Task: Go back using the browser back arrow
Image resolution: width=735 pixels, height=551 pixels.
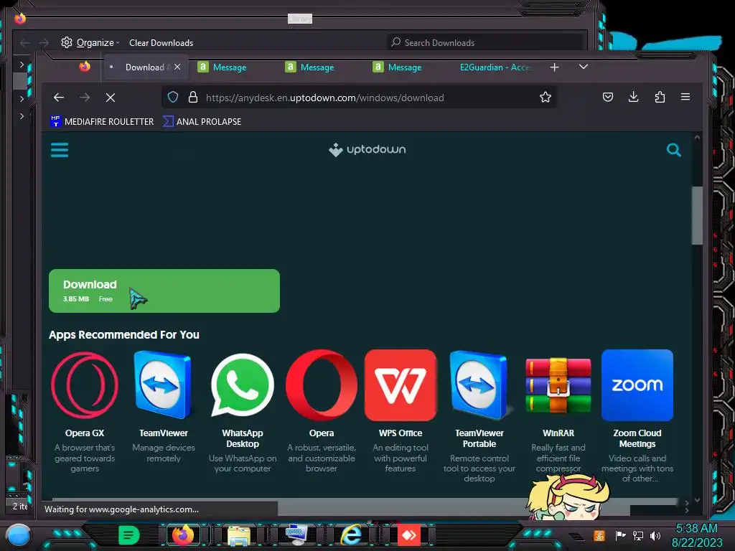Action: 59,98
